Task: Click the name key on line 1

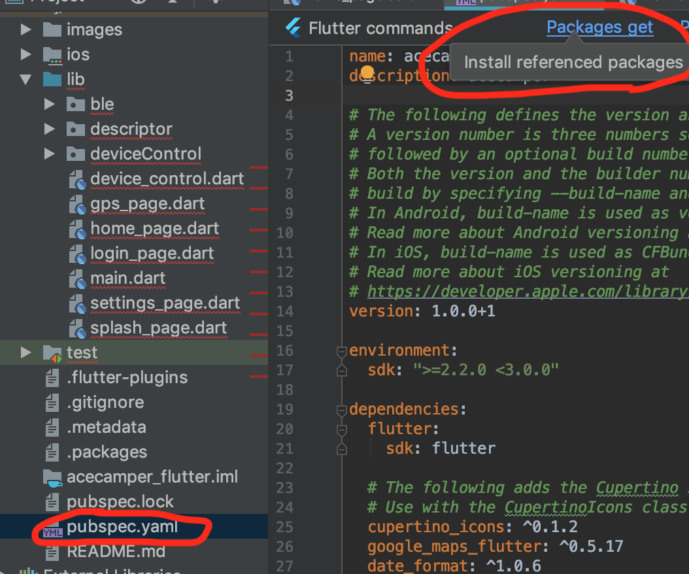Action: click(367, 56)
